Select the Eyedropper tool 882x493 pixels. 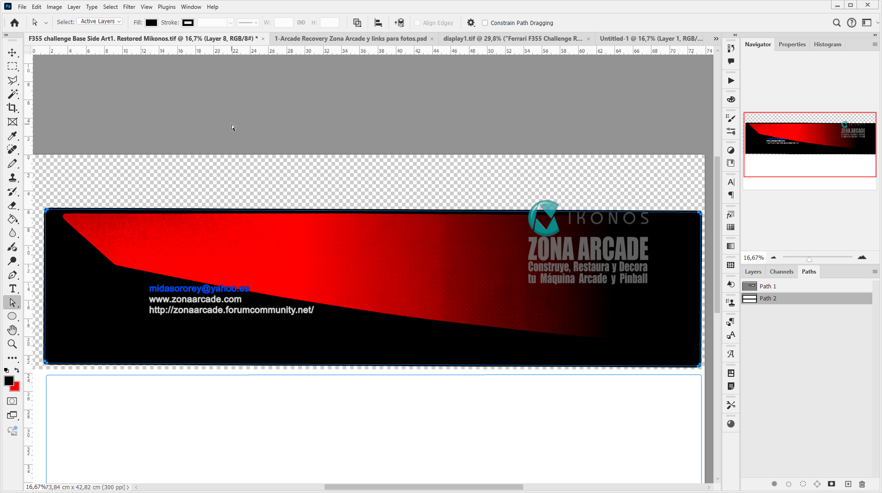tap(13, 136)
